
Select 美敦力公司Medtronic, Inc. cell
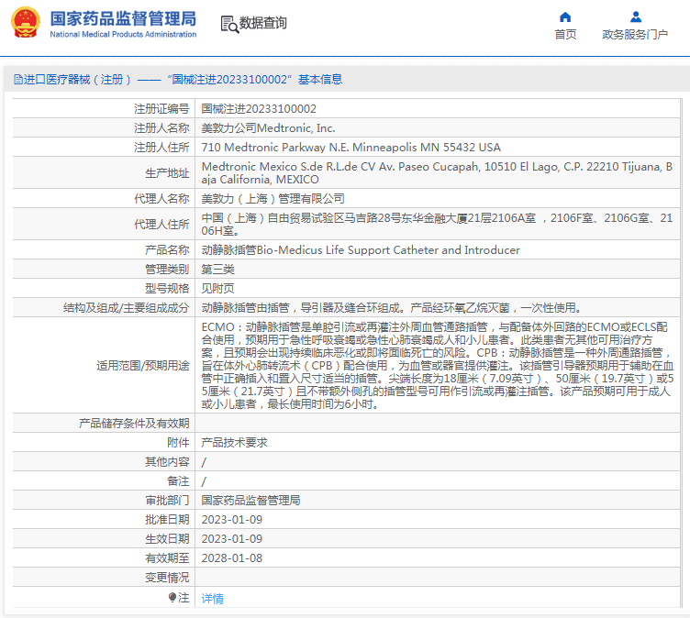(268, 128)
